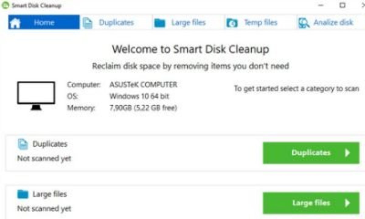Open the Analize disk tab

(x=333, y=23)
